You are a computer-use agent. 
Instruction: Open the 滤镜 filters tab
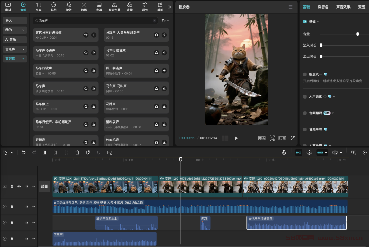point(130,7)
